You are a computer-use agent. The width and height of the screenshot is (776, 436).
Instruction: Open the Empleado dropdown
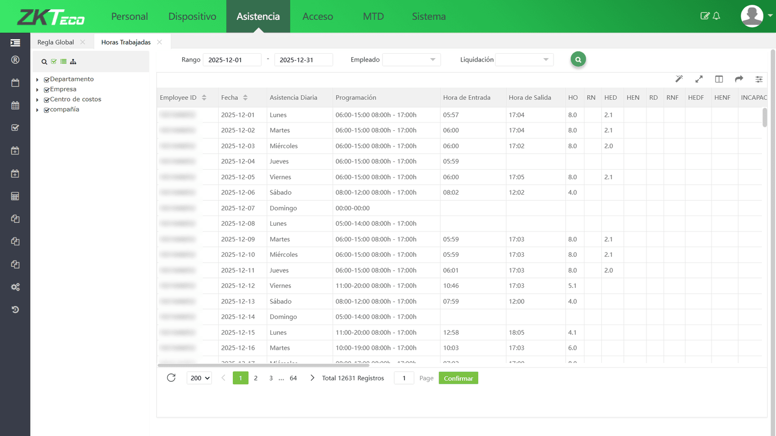click(x=411, y=60)
